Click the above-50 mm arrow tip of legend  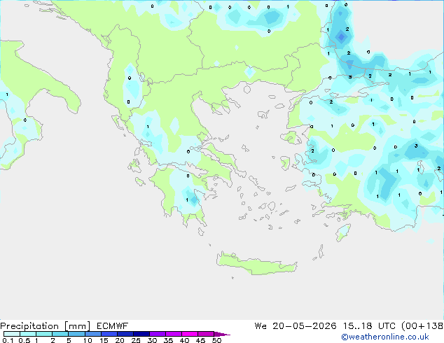click(222, 335)
